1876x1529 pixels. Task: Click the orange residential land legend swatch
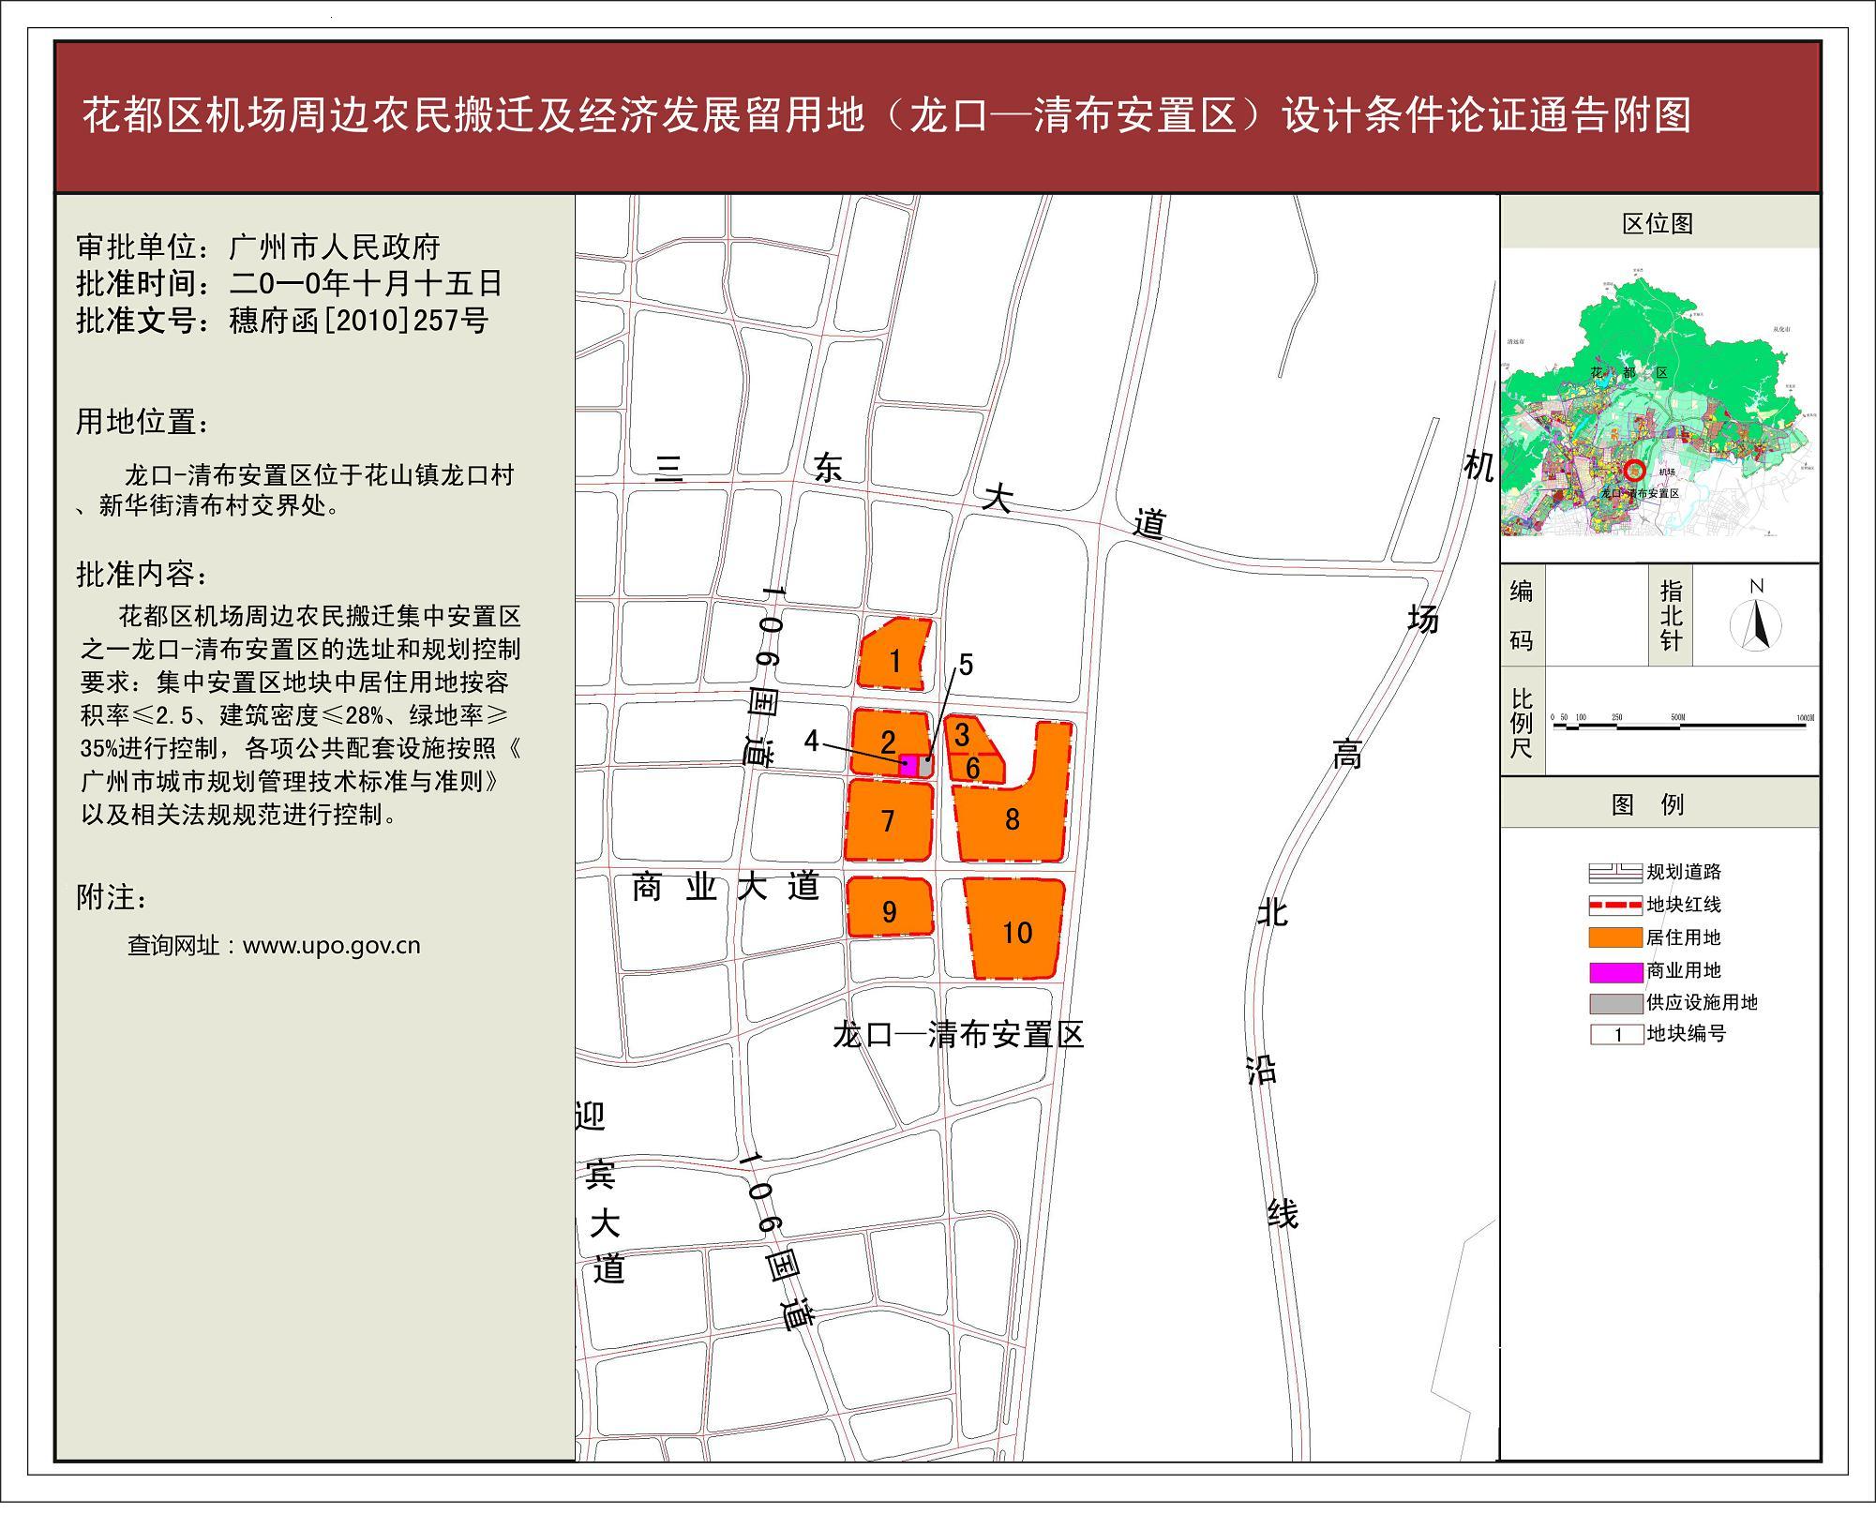1614,937
